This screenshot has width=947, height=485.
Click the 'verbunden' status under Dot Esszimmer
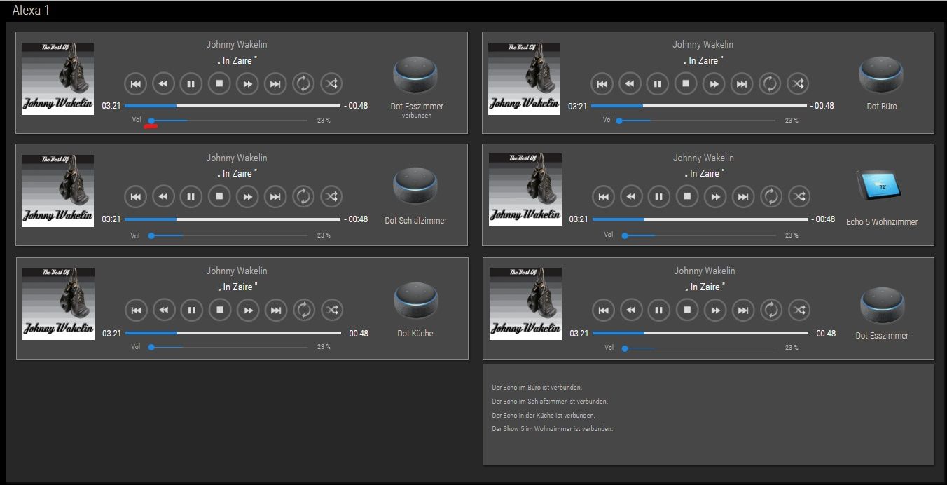417,116
